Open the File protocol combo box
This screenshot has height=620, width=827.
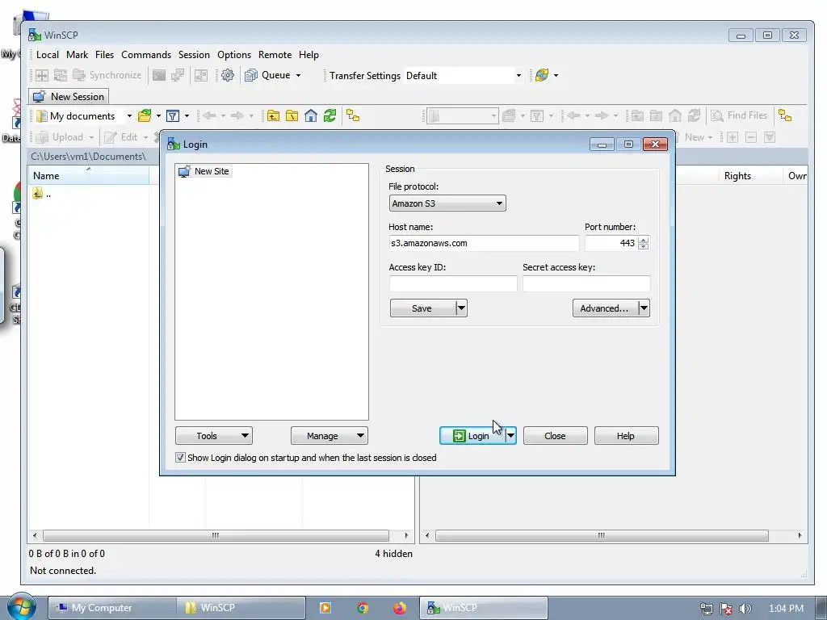[x=447, y=203]
